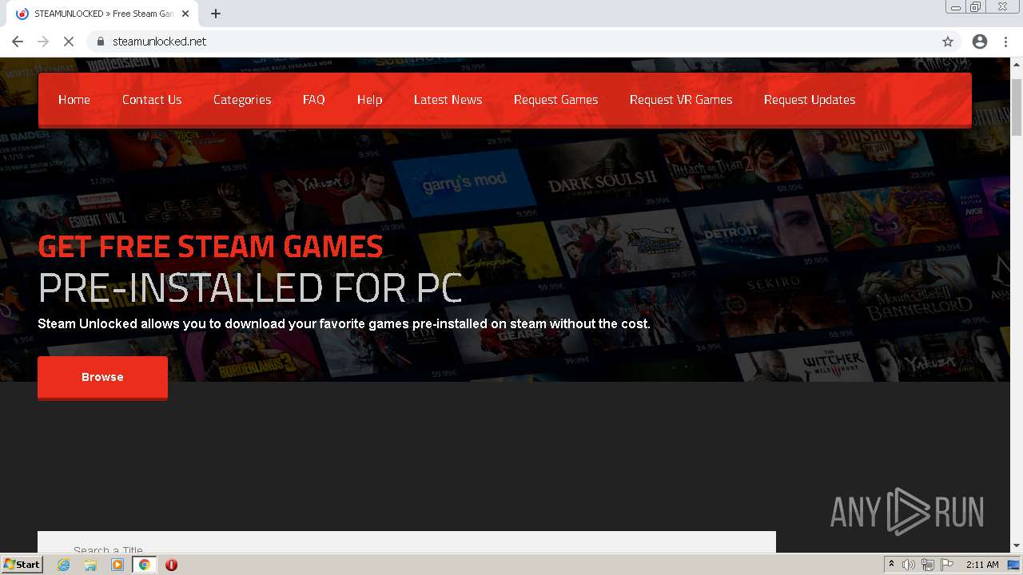The image size is (1023, 575).
Task: Click the tab favicon of STEAMUNLOCKED
Action: coord(22,14)
